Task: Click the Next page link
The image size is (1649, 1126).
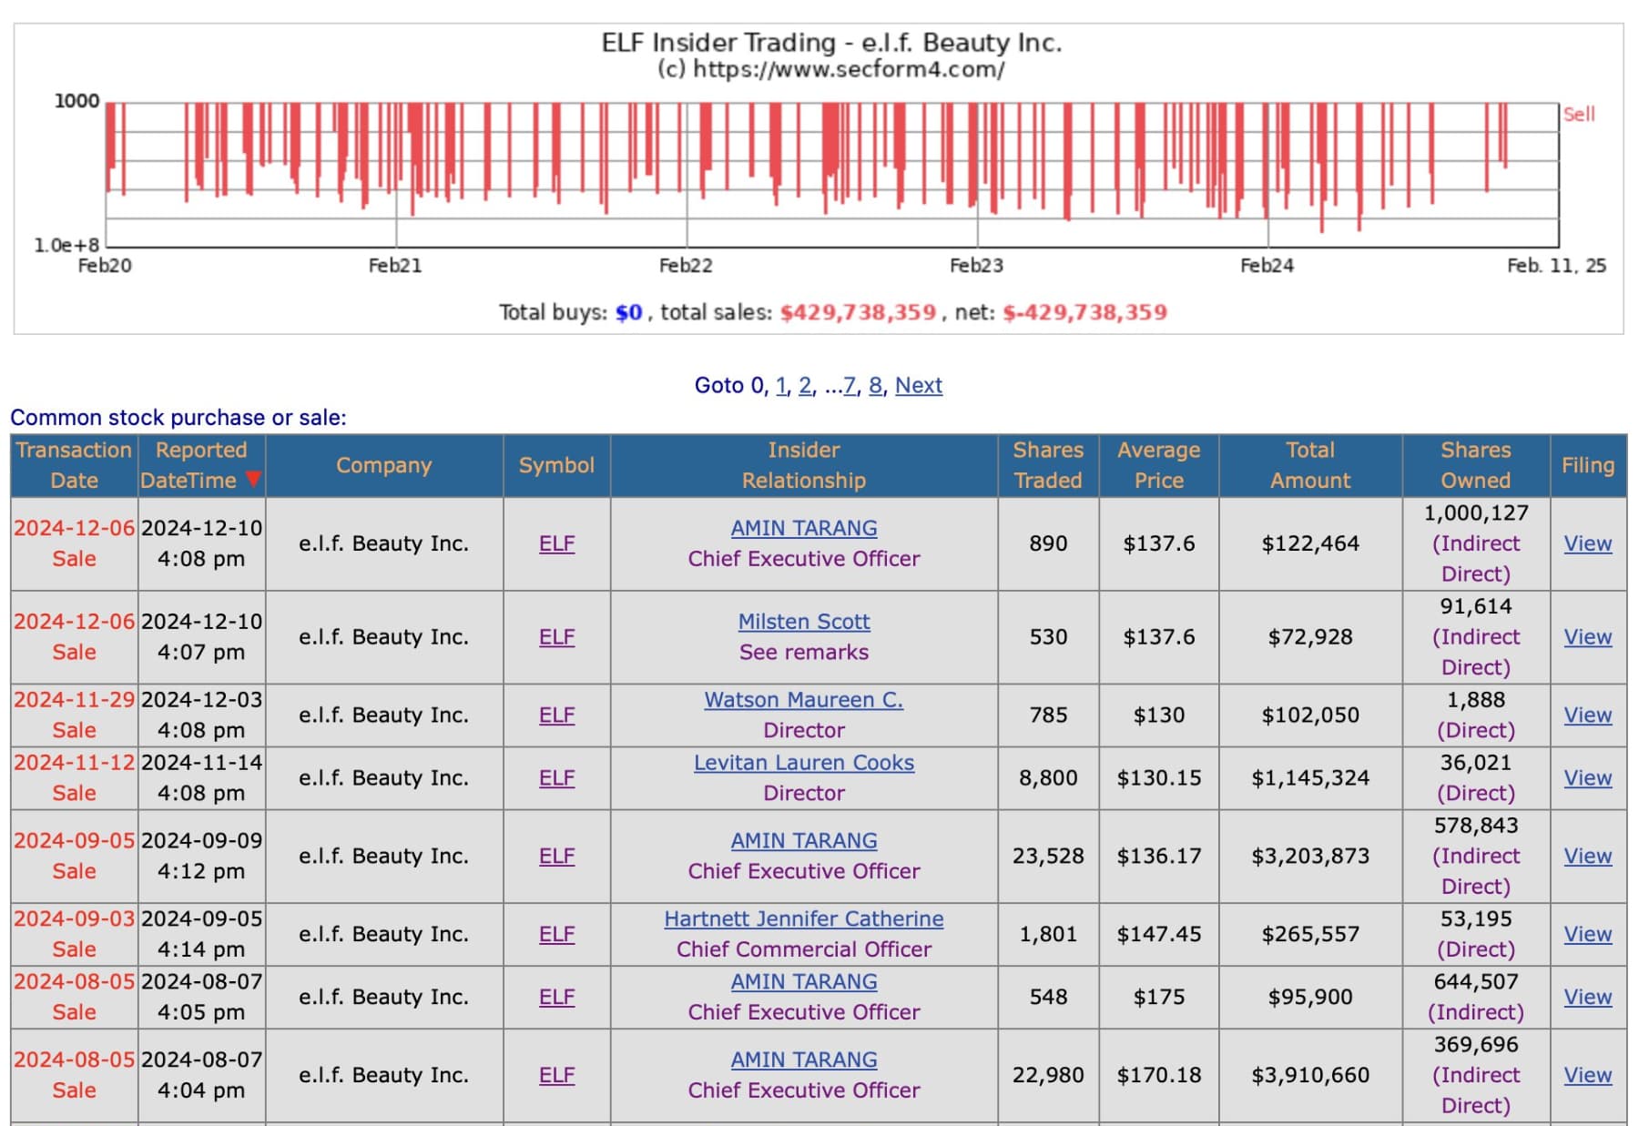Action: coord(918,385)
